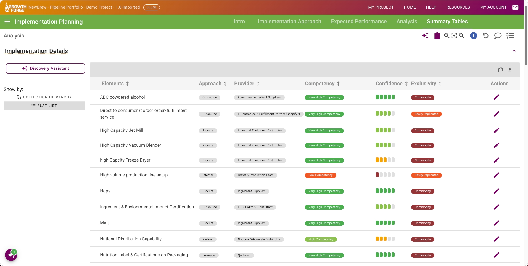Click the CLOSE project button
The height and width of the screenshot is (266, 528).
point(152,7)
